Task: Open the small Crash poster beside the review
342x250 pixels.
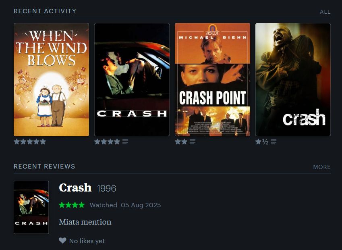Action: click(31, 207)
